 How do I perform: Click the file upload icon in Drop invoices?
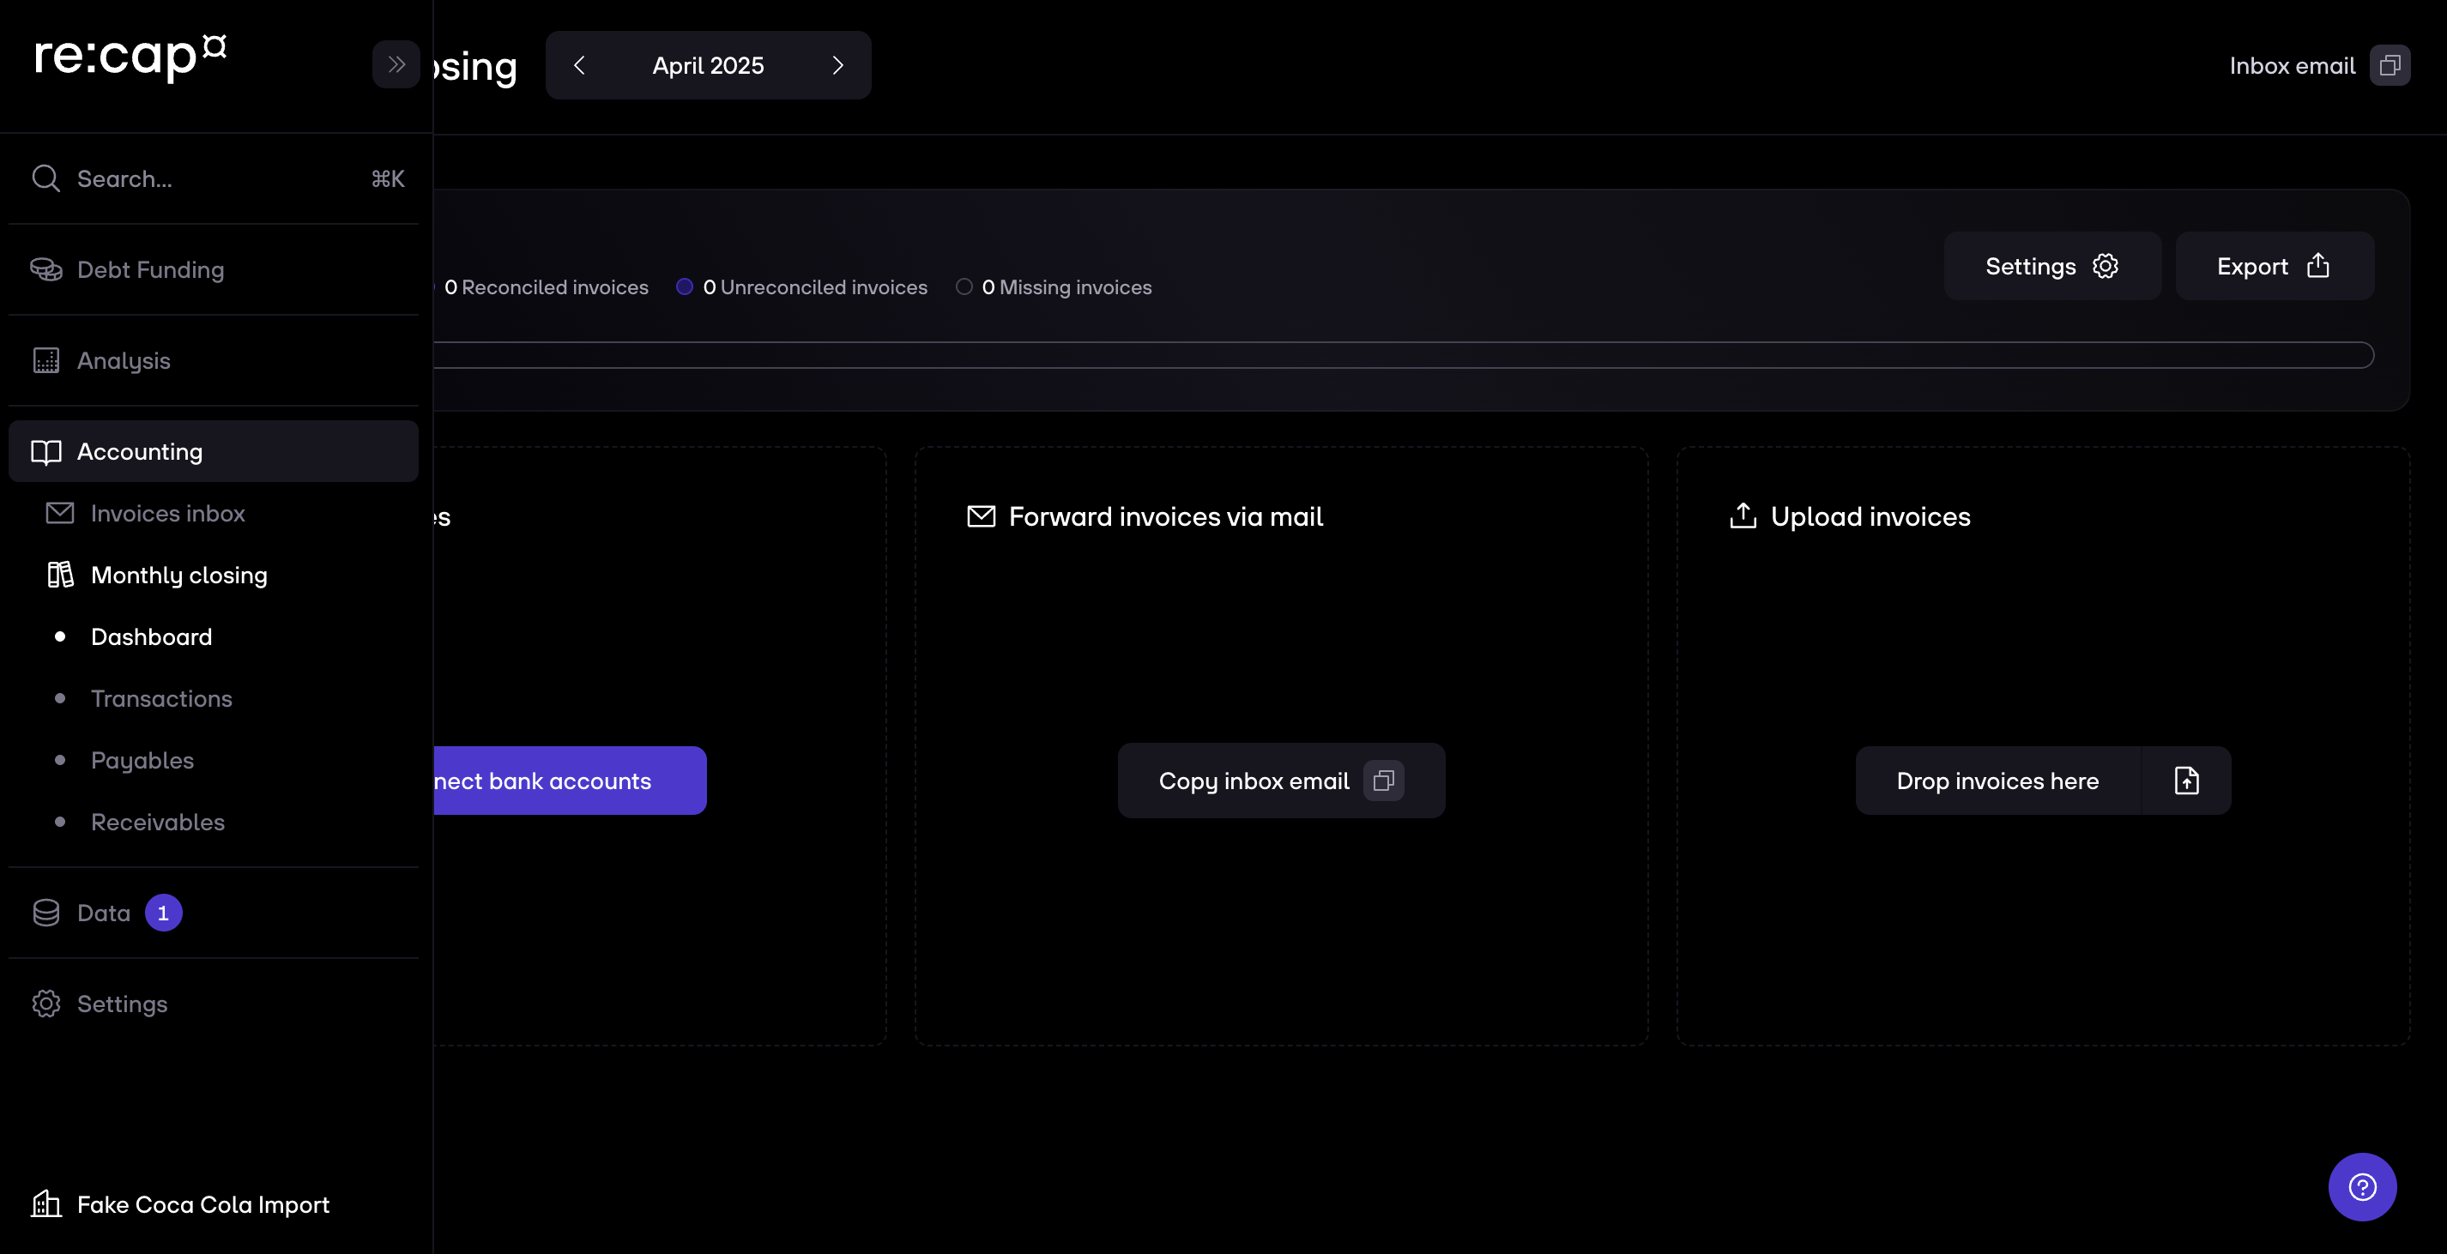point(2186,781)
